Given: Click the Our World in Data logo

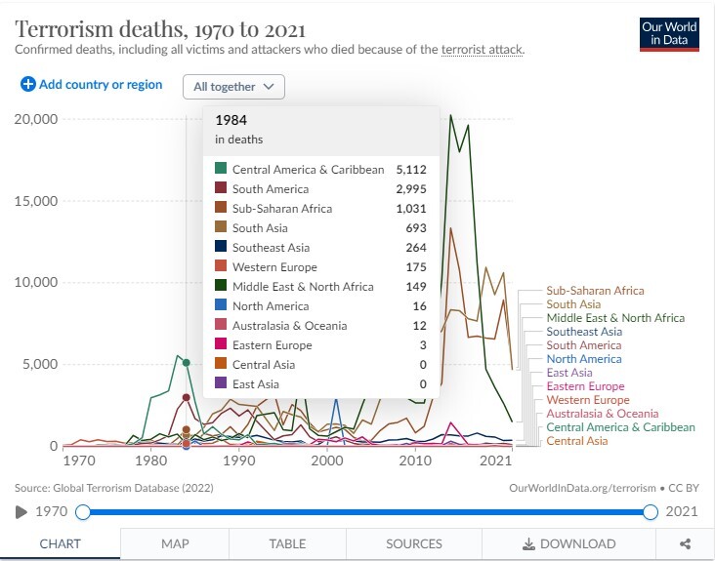Looking at the screenshot, I should coord(668,35).
